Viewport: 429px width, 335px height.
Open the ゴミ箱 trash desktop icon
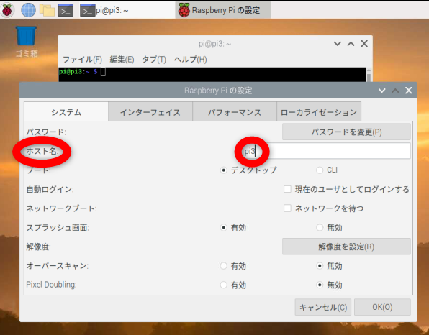(26, 42)
